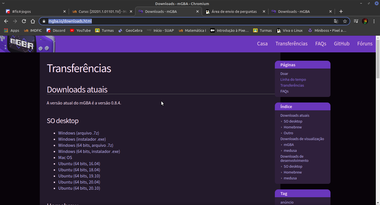This screenshot has width=380, height=205.
Task: Open the IMDFIC bookmark
Action: (33, 30)
